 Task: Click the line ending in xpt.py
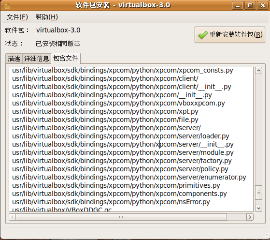[105, 111]
